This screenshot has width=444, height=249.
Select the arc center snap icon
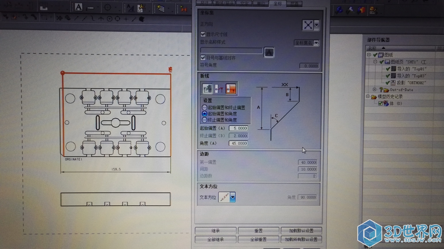coord(101,19)
